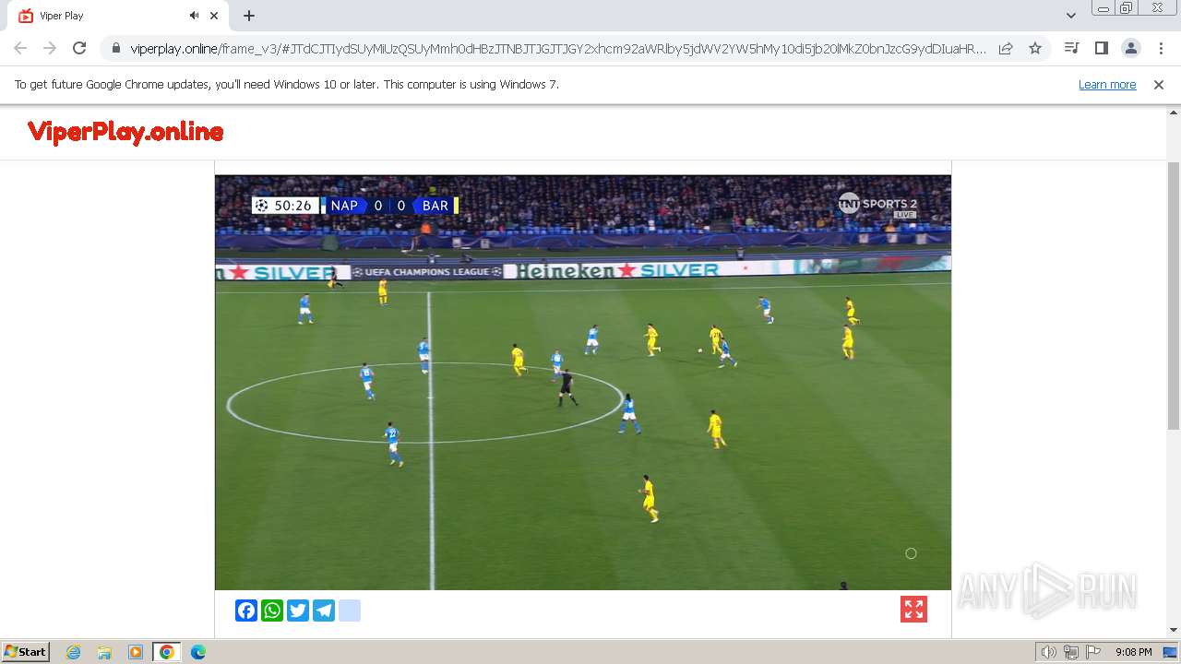Launch Microsoft Edge from the taskbar
1181x664 pixels.
tap(197, 652)
